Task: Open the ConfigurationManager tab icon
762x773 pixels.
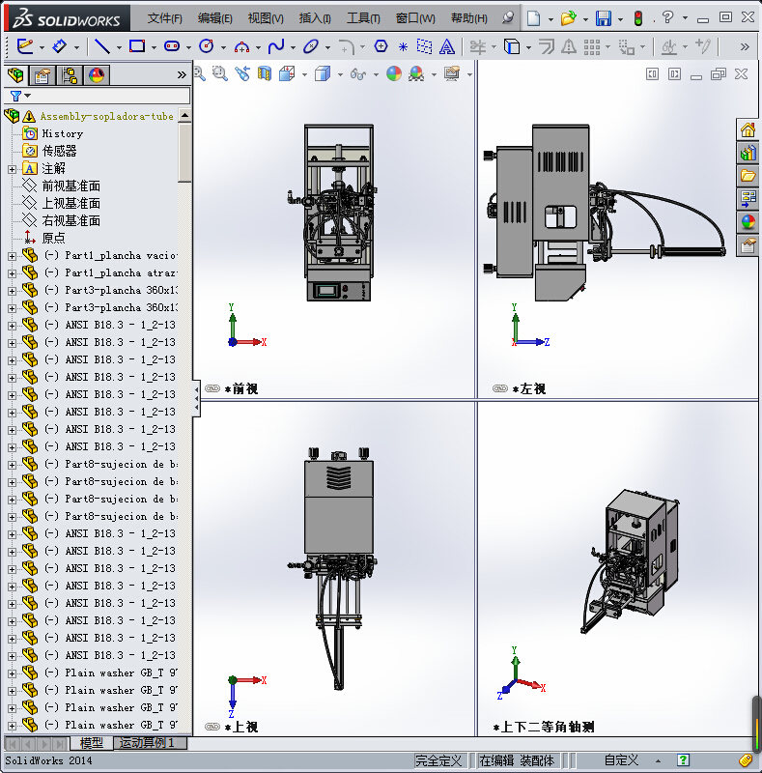Action: tap(70, 75)
